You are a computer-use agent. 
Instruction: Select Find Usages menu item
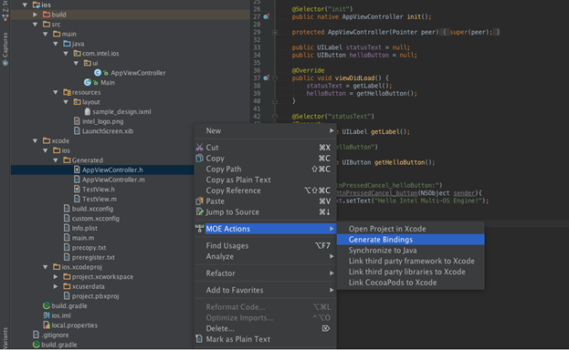click(265, 246)
